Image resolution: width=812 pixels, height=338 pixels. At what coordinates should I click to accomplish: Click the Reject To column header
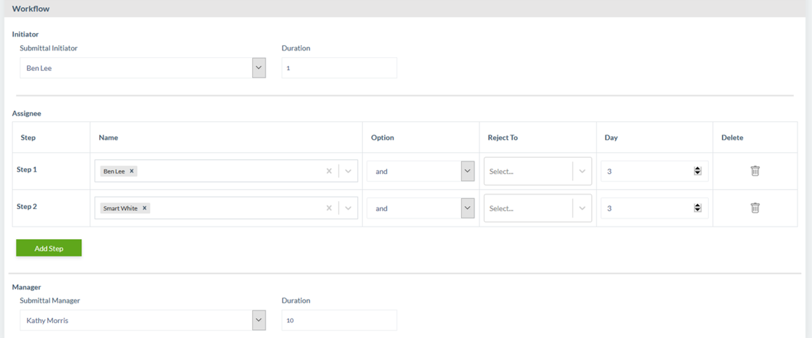[x=503, y=138]
